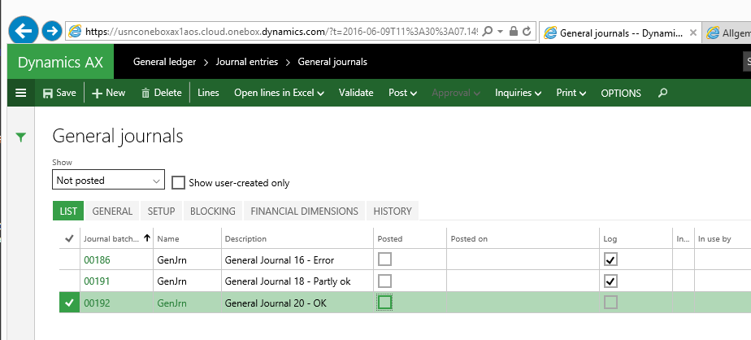Switch to the History tab
Screen dimensions: 751x340
392,211
